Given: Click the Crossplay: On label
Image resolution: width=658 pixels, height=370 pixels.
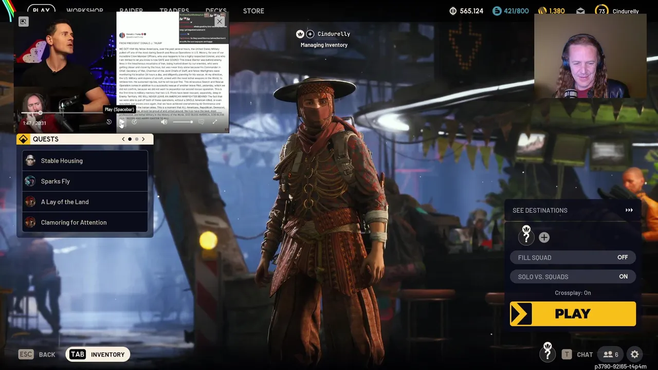Looking at the screenshot, I should [x=573, y=293].
